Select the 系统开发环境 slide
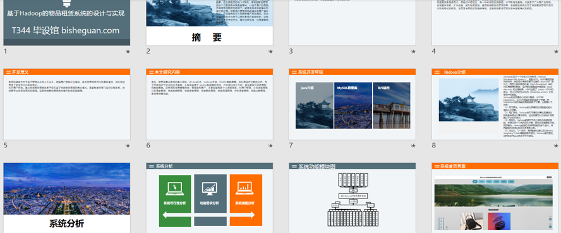 (352, 104)
